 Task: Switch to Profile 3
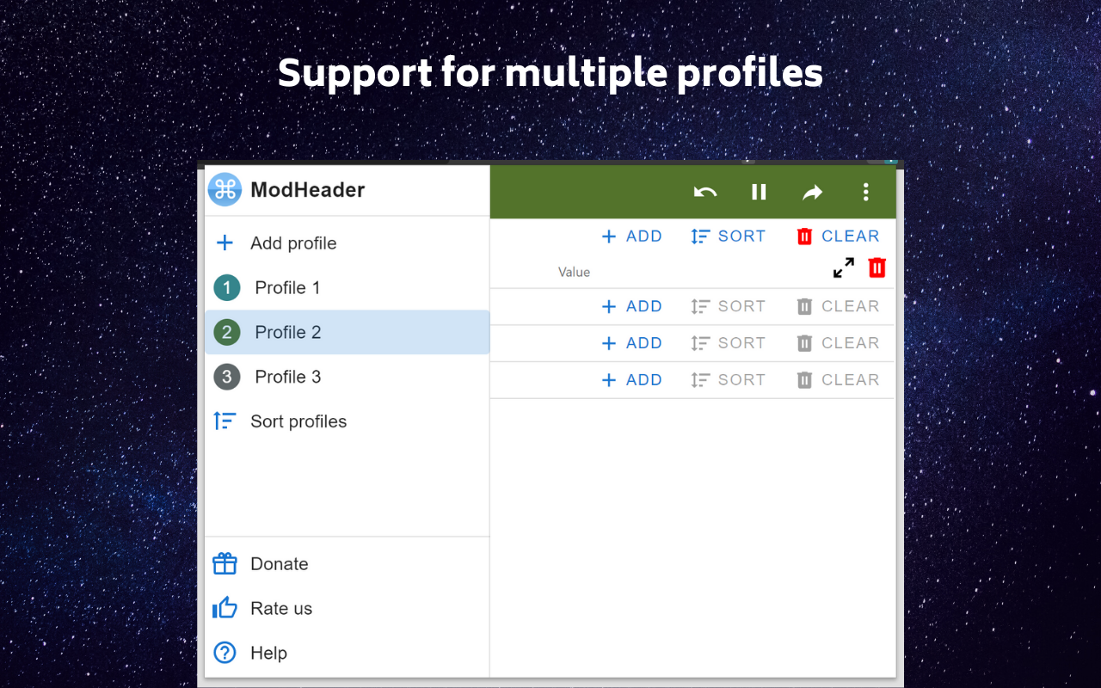click(x=287, y=377)
